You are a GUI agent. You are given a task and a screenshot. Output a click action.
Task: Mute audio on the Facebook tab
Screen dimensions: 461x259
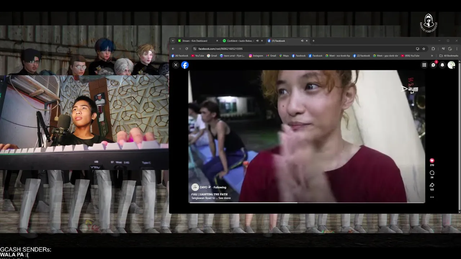[x=302, y=41]
